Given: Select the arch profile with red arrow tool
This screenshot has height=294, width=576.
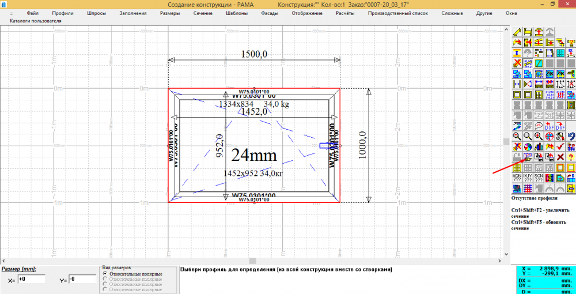Looking at the screenshot, I should click(x=539, y=32).
